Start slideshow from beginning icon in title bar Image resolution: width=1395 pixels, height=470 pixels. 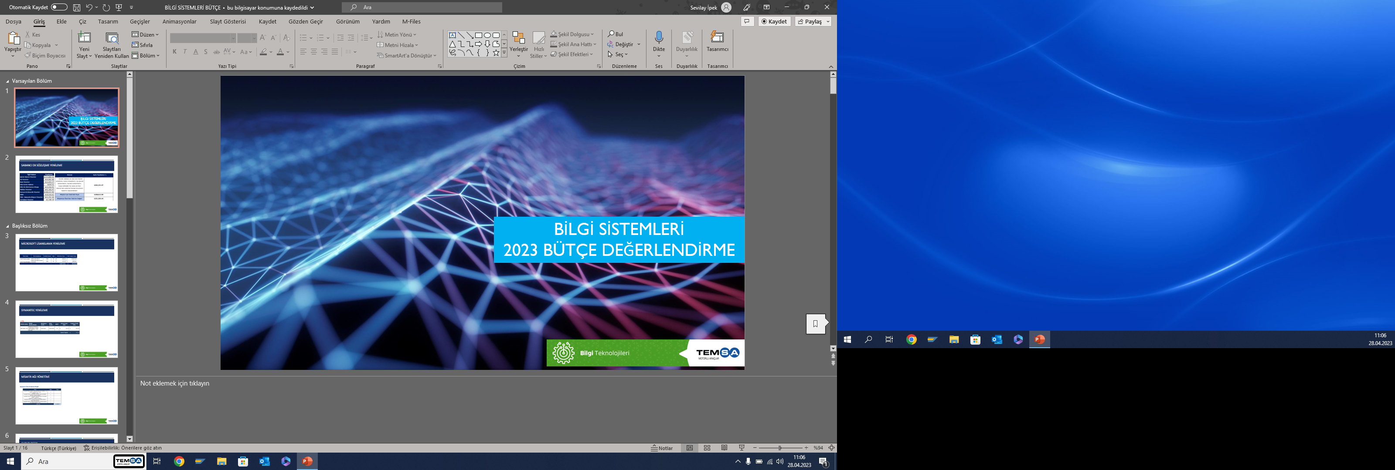(x=119, y=7)
